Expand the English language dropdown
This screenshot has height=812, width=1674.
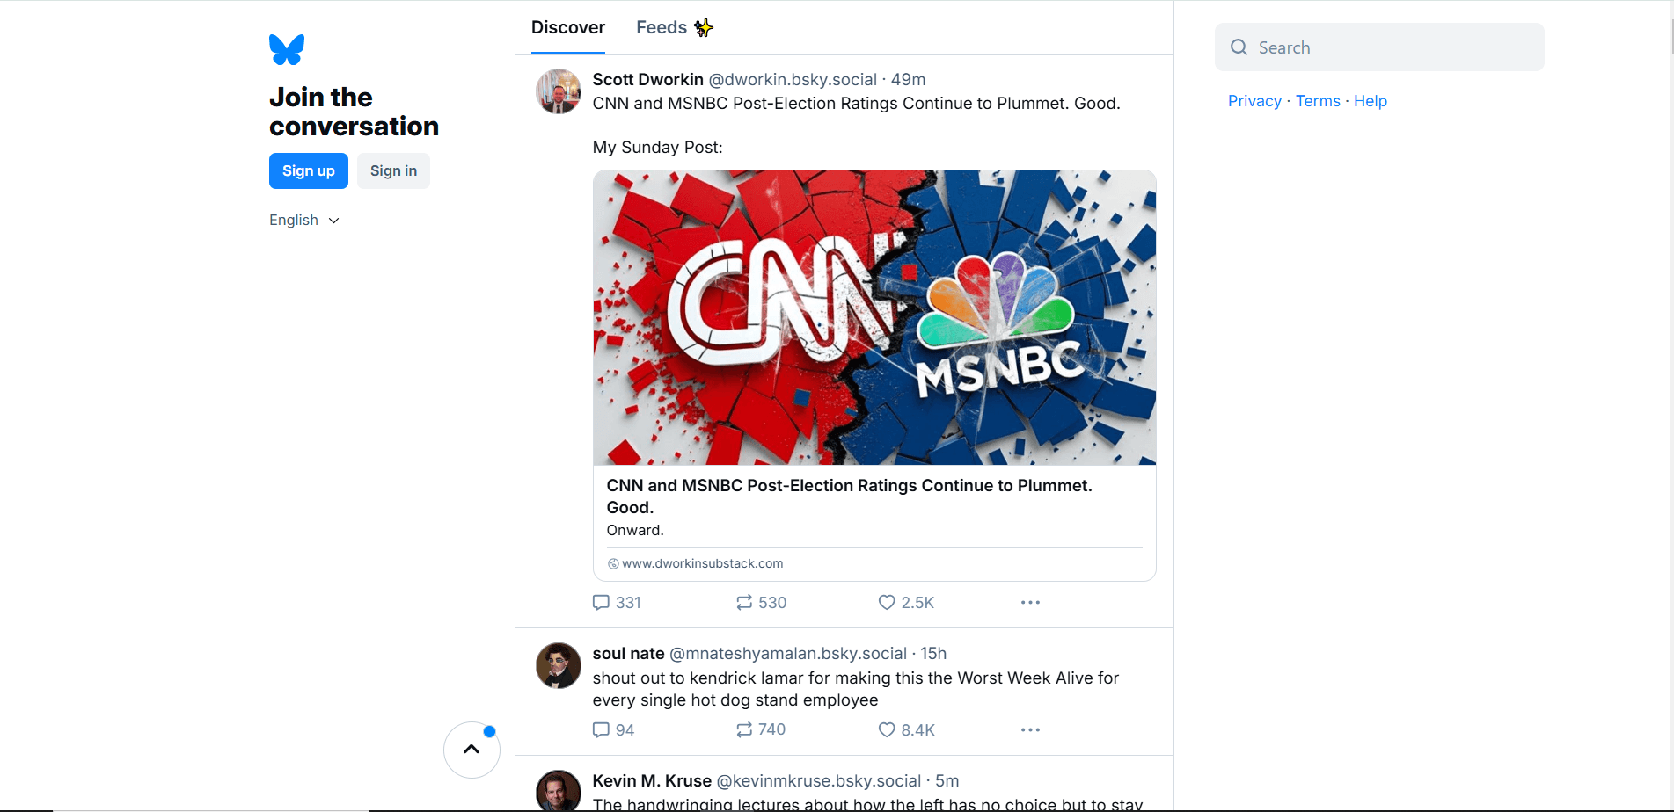pyautogui.click(x=303, y=220)
